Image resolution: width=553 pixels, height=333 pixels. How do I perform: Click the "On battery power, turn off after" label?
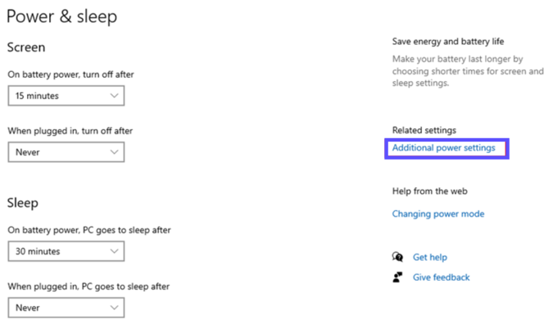70,74
